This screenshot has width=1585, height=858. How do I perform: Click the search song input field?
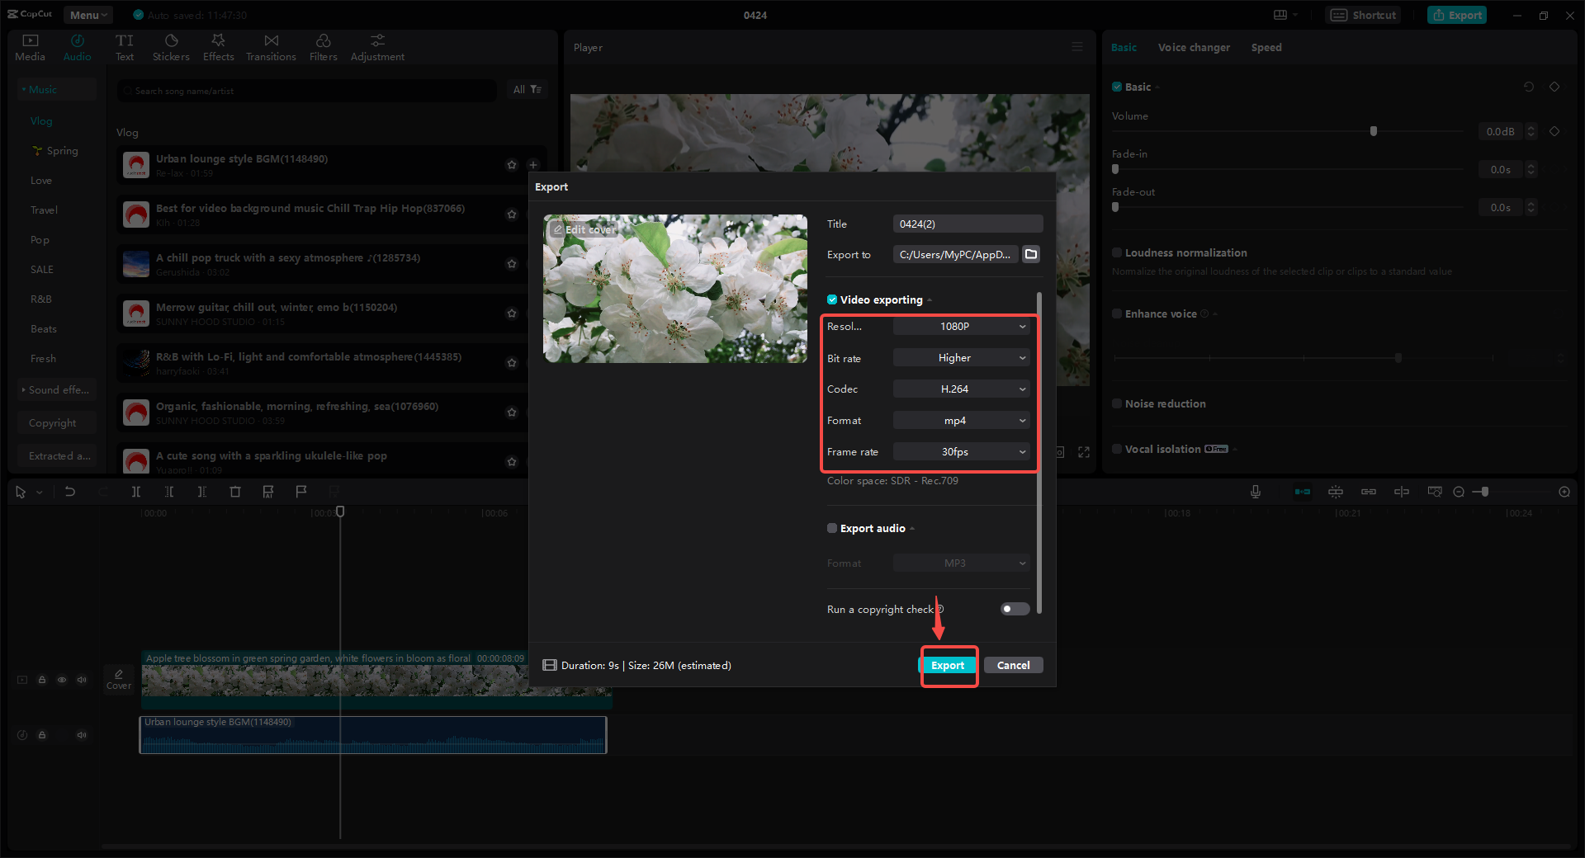click(307, 91)
